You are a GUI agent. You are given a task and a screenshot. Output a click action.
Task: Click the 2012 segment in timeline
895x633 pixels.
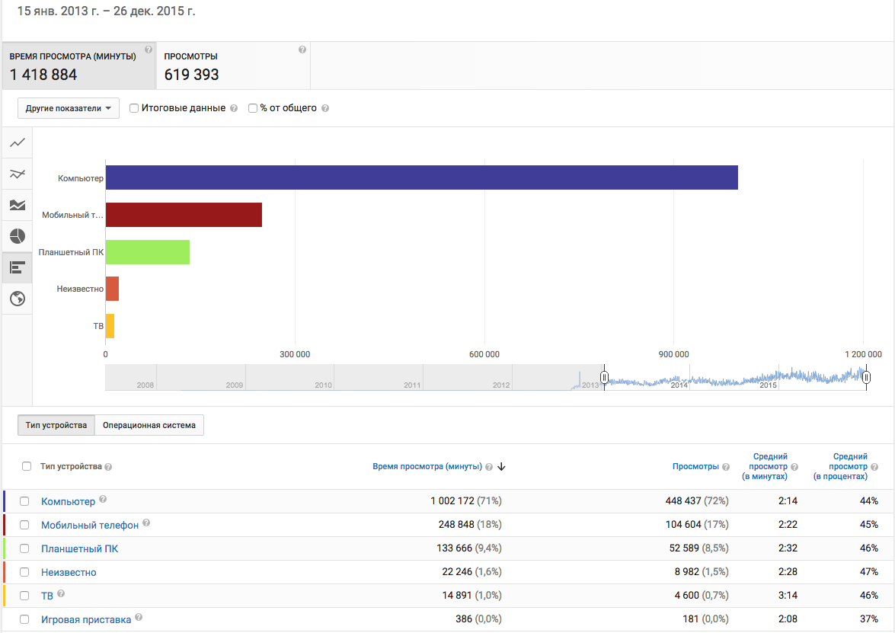468,378
